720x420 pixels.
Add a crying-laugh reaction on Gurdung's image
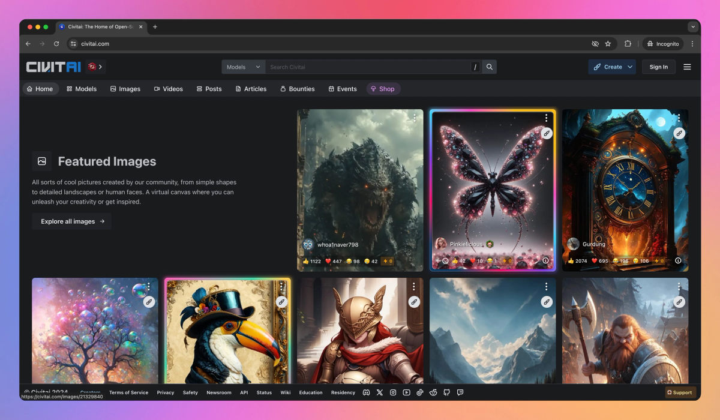pos(616,260)
